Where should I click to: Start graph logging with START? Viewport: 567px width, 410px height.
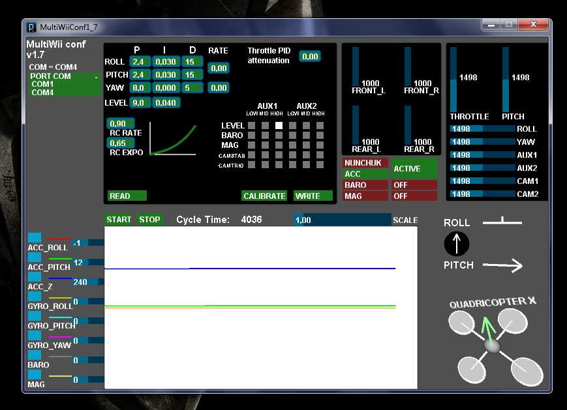tap(119, 219)
